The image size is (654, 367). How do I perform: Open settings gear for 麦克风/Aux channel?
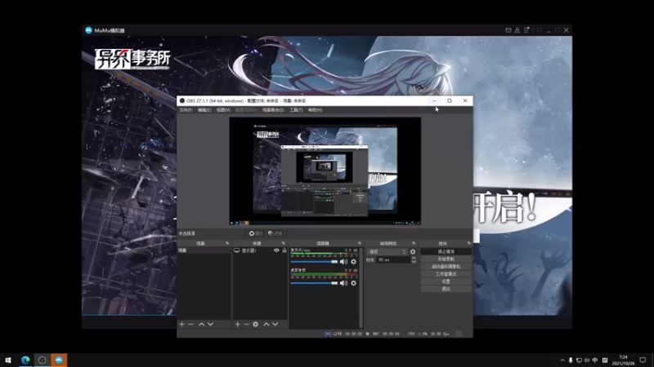pyautogui.click(x=354, y=262)
